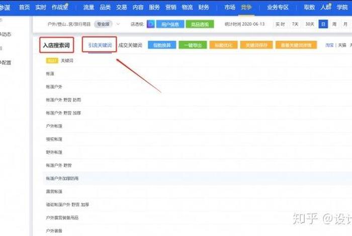Switch to the 流量 section
This screenshot has height=236, width=352.
pos(89,8)
